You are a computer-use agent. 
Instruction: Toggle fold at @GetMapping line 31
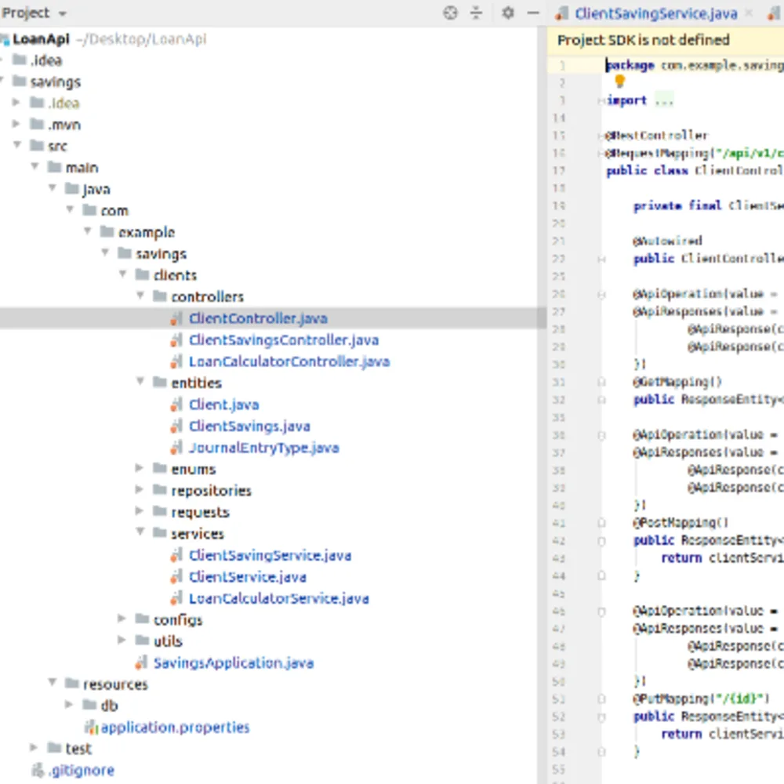coord(601,382)
